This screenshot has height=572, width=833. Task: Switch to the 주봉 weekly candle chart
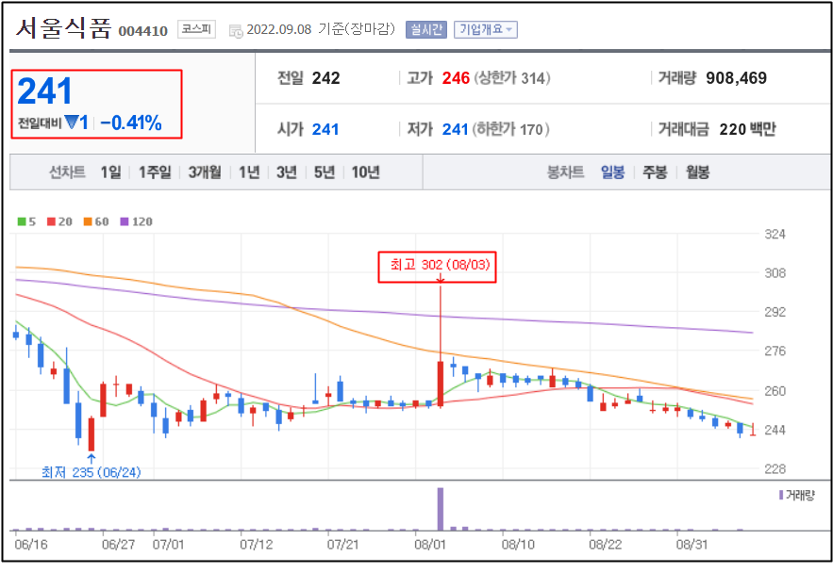[x=655, y=172]
